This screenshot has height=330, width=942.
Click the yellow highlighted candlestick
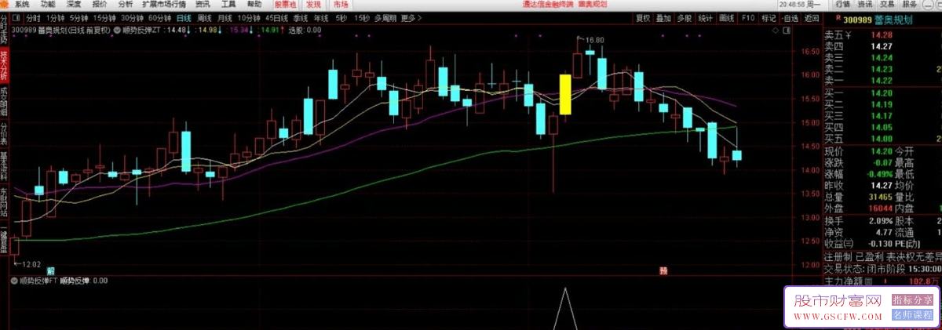pyautogui.click(x=565, y=96)
